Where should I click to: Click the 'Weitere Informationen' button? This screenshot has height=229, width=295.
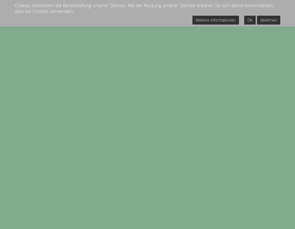(x=215, y=20)
